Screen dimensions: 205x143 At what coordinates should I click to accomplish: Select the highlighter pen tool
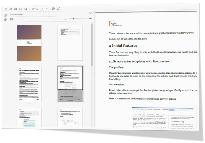point(58,9)
